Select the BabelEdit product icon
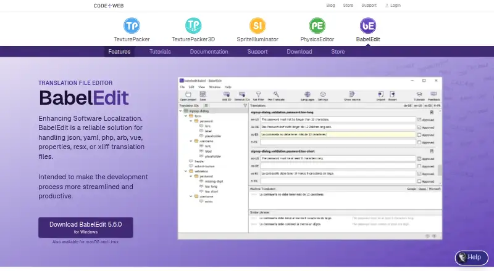This screenshot has width=494, height=271. [x=367, y=25]
